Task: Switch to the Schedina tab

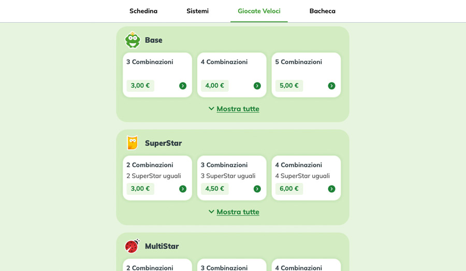Action: 143,11
